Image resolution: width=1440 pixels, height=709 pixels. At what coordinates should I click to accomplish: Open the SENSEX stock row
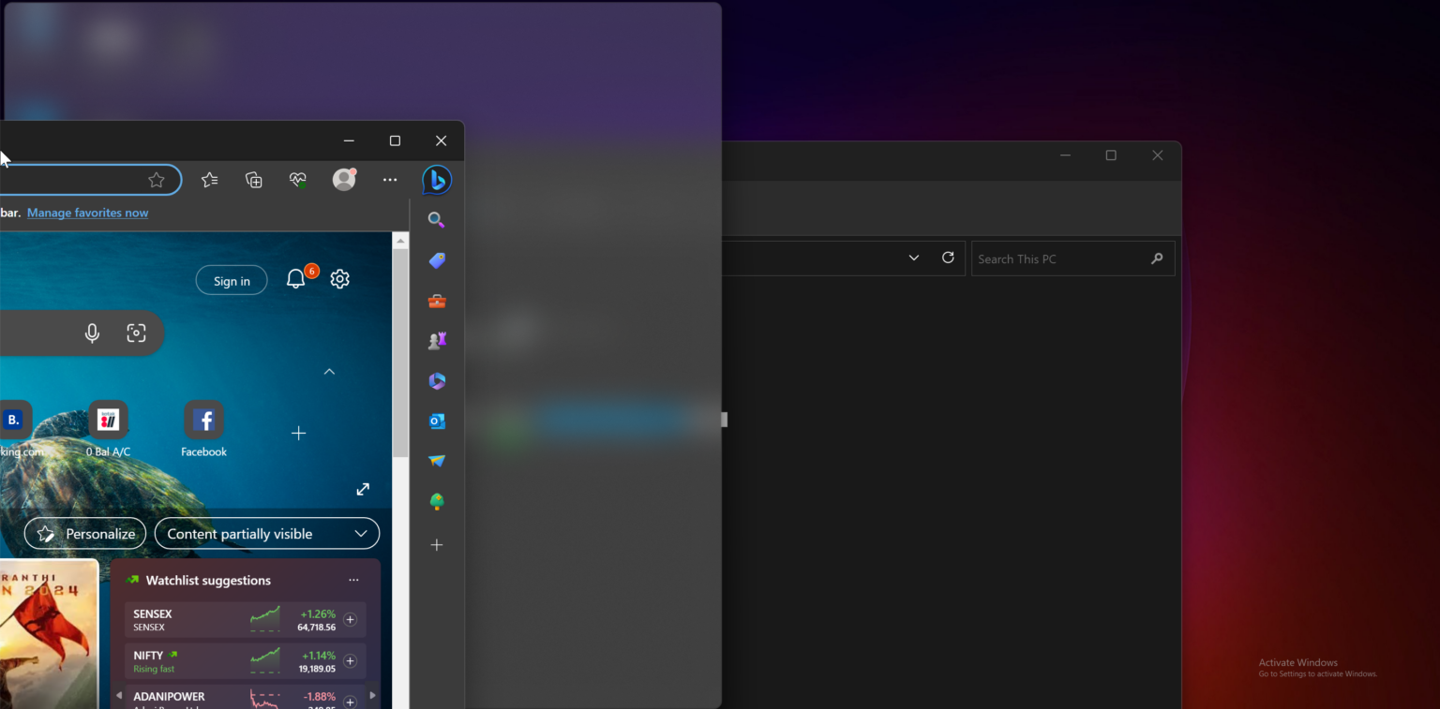point(245,620)
